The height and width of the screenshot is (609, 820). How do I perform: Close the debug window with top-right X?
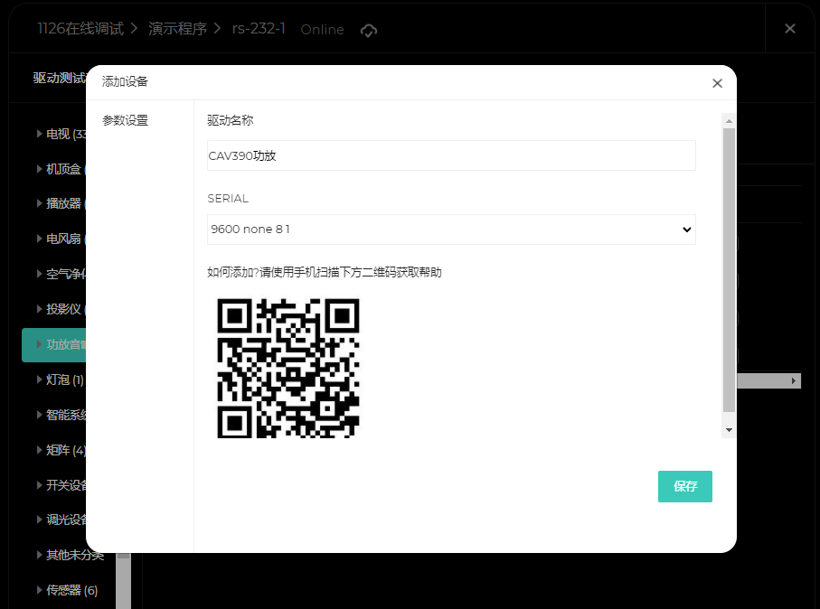point(789,29)
